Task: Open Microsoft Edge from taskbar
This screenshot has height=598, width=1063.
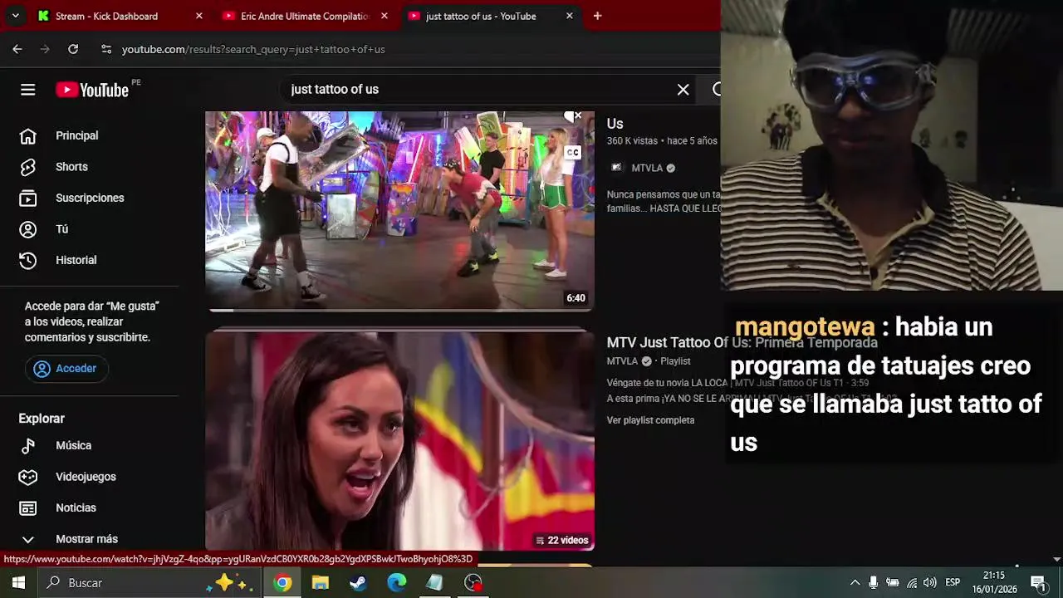Action: tap(396, 583)
